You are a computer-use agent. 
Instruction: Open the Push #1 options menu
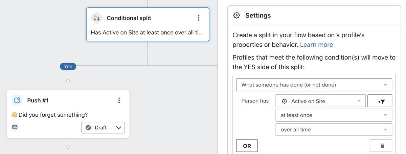click(119, 100)
